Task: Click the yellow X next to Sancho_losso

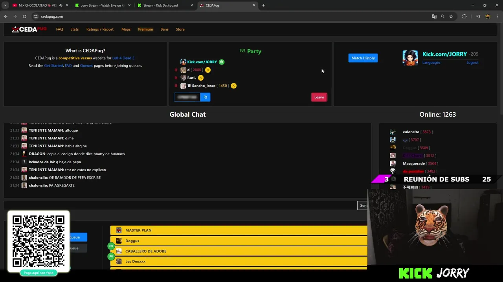Action: point(233,86)
